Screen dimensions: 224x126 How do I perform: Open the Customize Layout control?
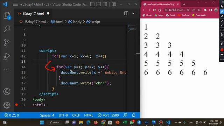click(x=114, y=4)
